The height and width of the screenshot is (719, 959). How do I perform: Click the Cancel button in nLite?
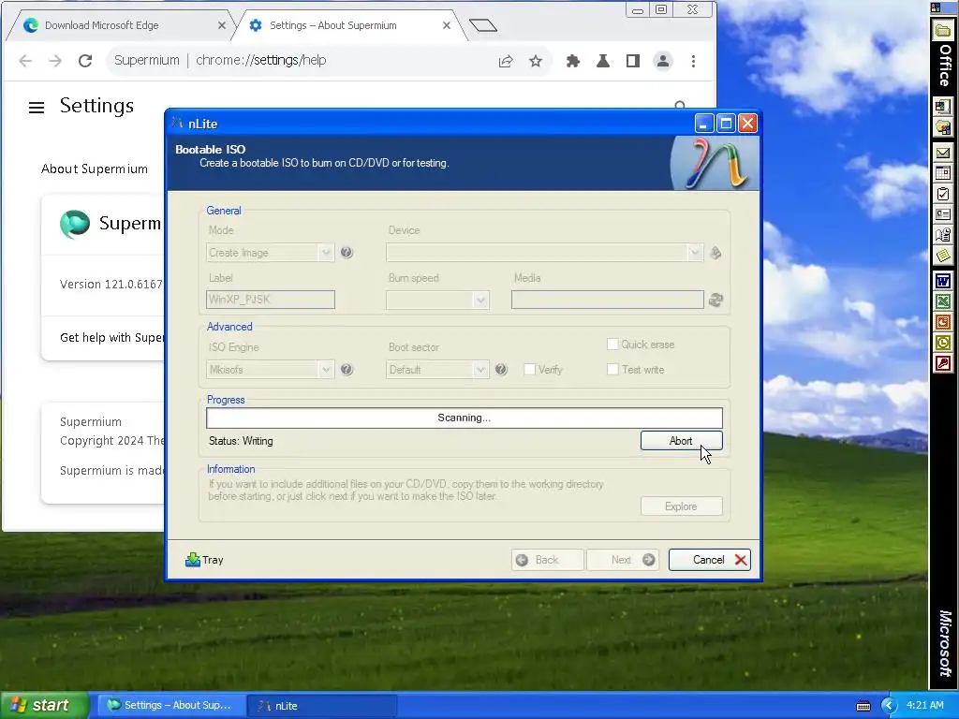[710, 560]
